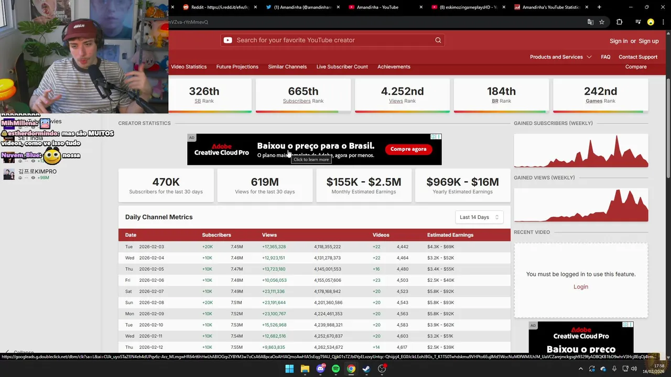
Task: Close the Reddit tab
Action: pyautogui.click(x=255, y=7)
